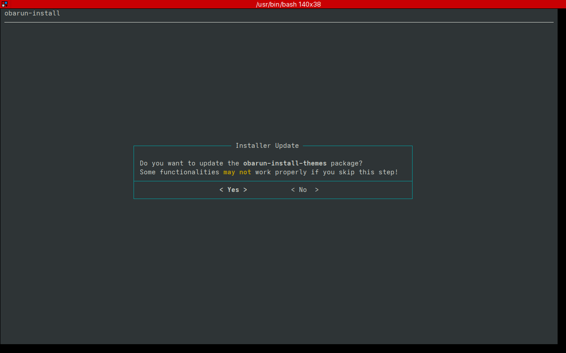Image resolution: width=566 pixels, height=353 pixels.
Task: Click the obarun-install header text
Action: coord(32,13)
